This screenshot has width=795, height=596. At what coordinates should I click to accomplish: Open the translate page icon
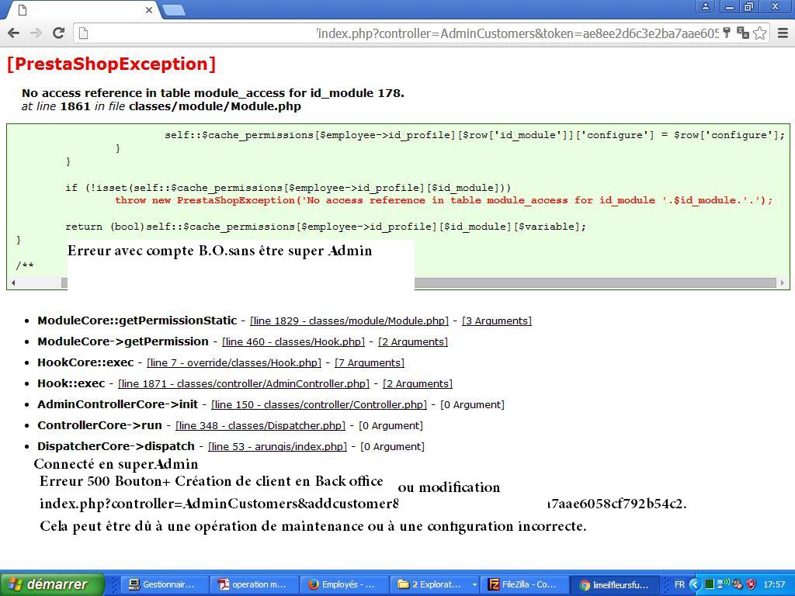coord(743,33)
